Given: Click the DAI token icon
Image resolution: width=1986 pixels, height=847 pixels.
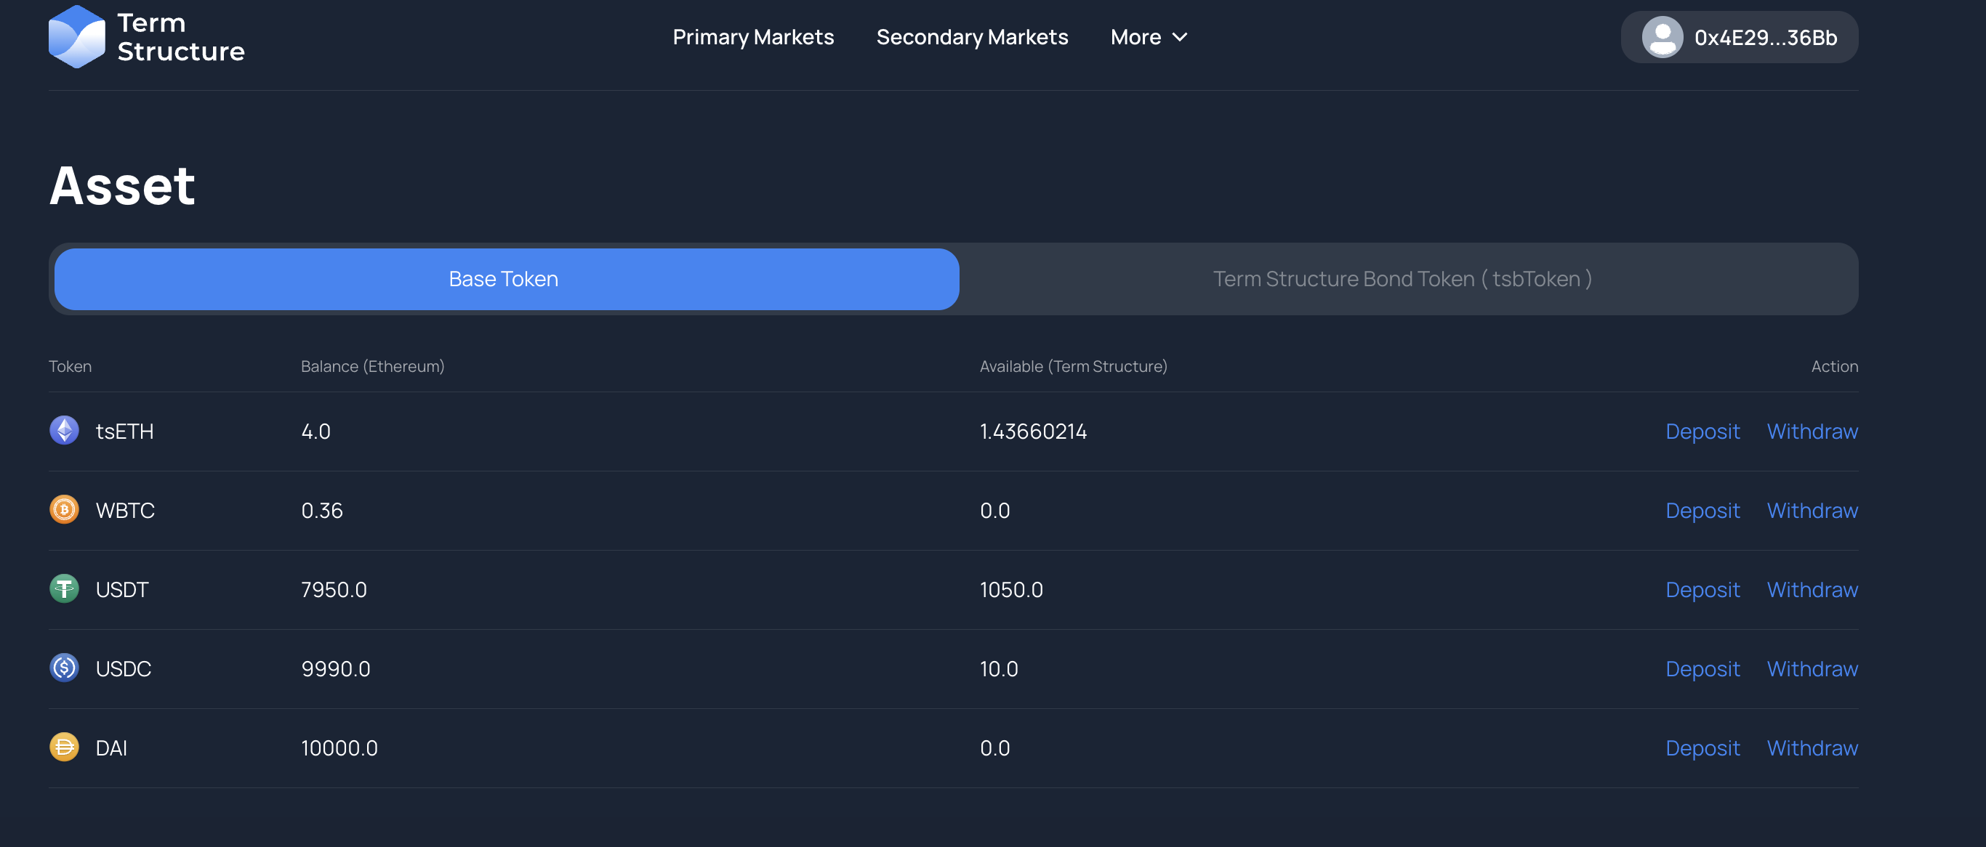Looking at the screenshot, I should (64, 747).
